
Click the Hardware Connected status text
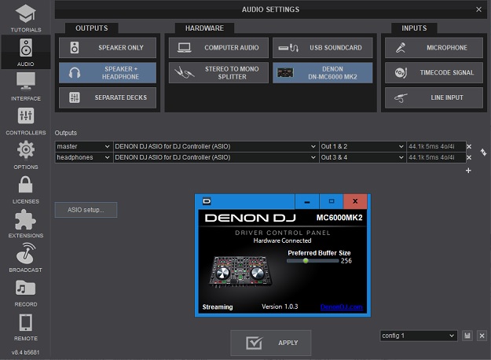(282, 241)
